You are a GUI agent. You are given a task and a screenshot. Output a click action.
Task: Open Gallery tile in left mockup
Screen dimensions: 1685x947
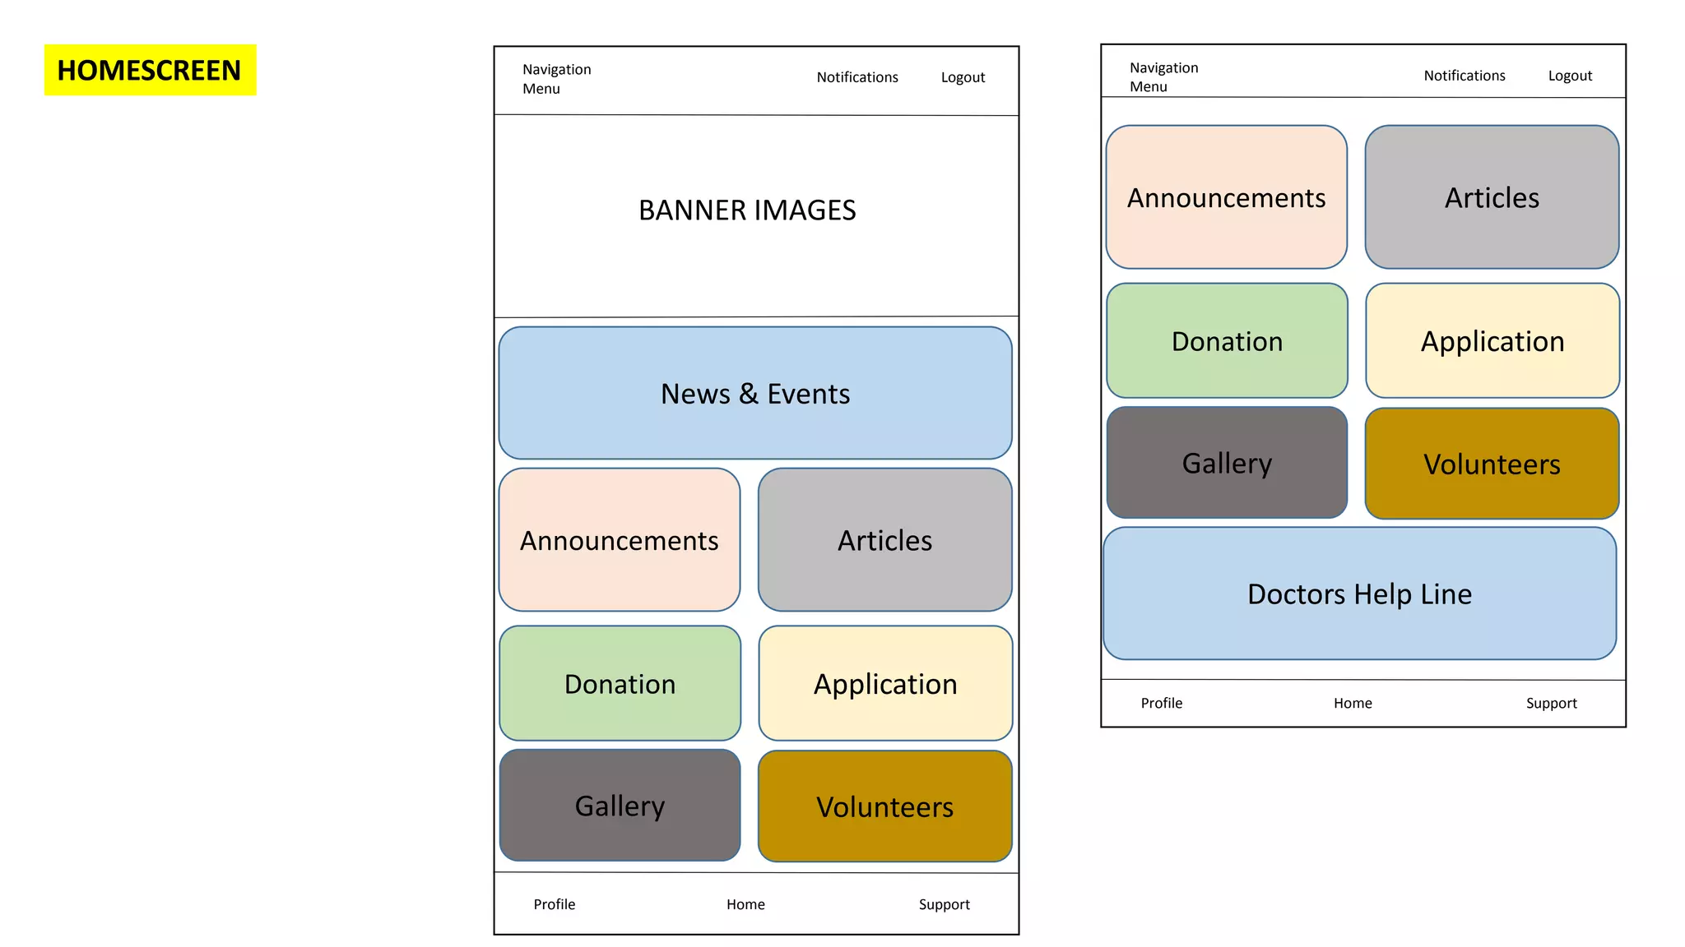pos(620,806)
